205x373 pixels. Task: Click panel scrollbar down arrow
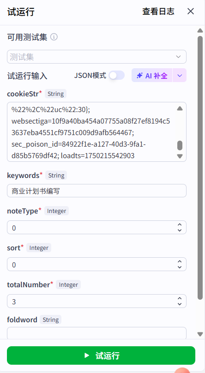[200, 334]
